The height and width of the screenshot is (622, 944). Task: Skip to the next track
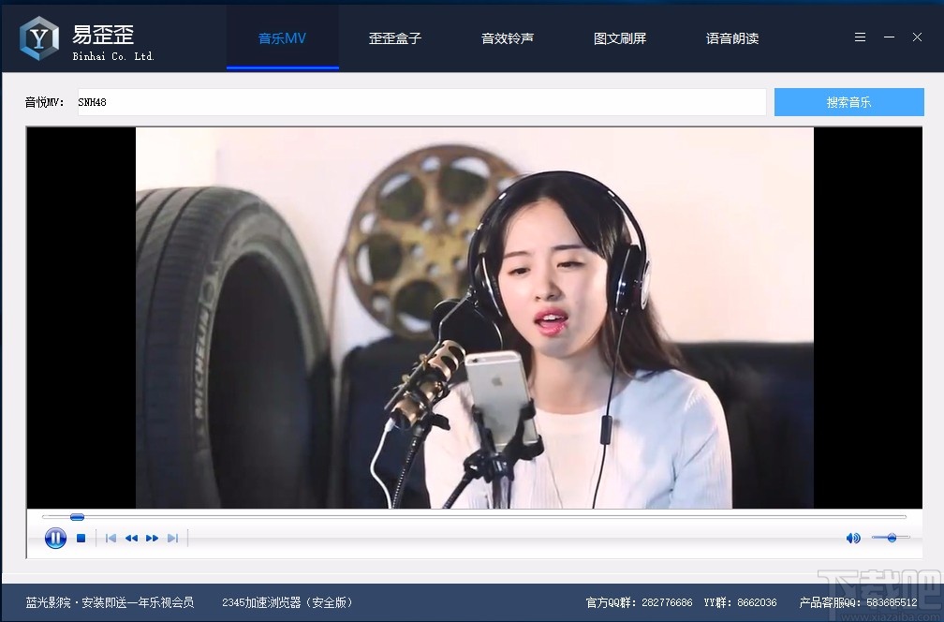click(173, 538)
